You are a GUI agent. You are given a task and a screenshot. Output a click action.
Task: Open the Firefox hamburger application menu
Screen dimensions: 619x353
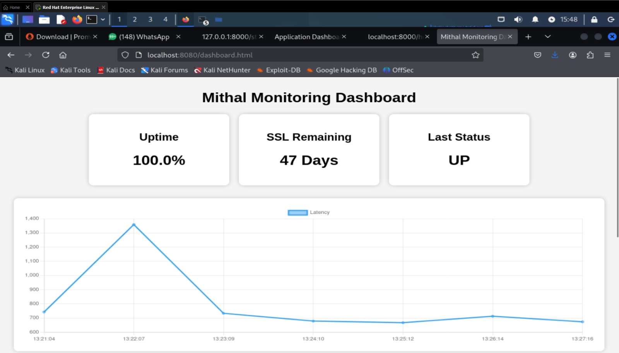tap(607, 55)
